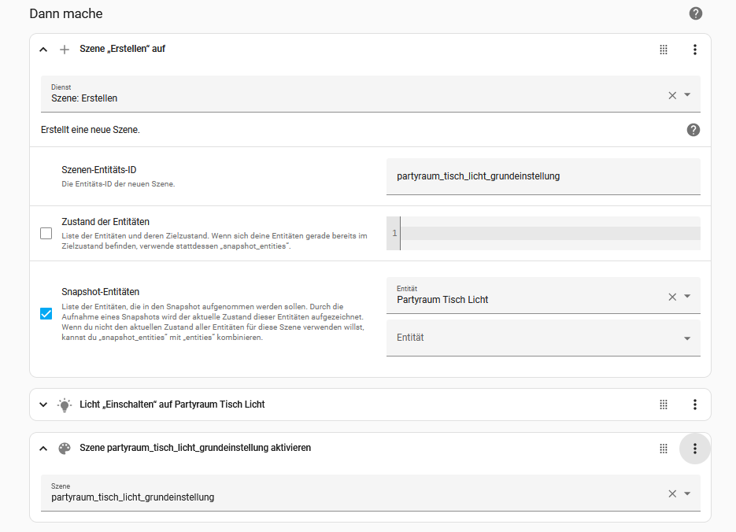
Task: Collapse the Szene Erstellen action card
Action: [43, 50]
